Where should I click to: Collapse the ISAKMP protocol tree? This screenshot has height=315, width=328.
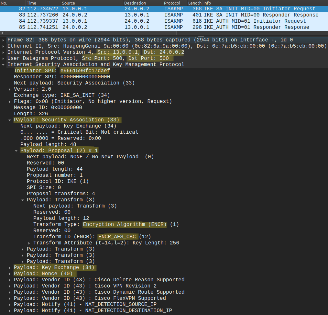pyautogui.click(x=3, y=64)
